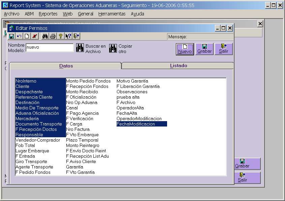
Task: Switch to the Listado tab
Action: point(179,65)
